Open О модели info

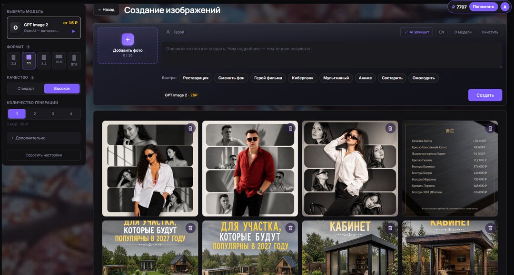point(463,32)
